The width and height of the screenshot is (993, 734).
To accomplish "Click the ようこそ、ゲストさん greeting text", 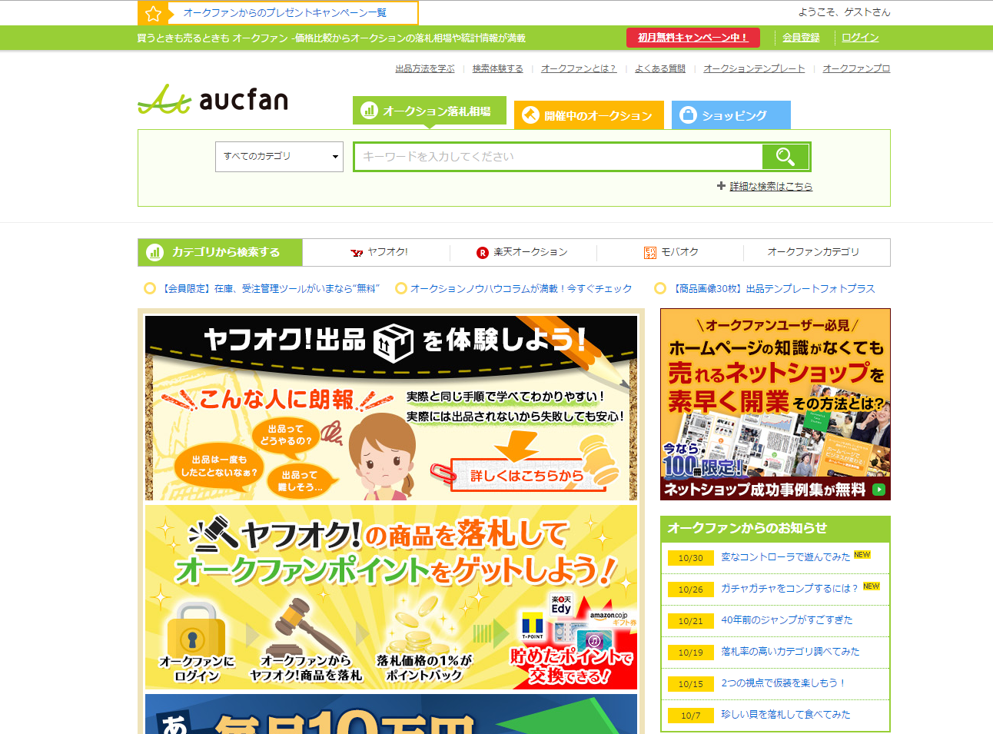I will pyautogui.click(x=844, y=12).
